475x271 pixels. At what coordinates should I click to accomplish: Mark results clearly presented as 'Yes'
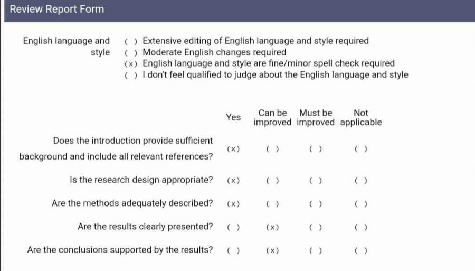[x=233, y=228]
